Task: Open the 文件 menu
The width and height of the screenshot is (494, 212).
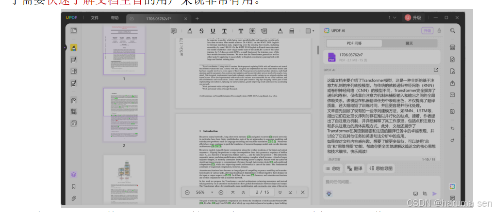Action: click(x=95, y=18)
